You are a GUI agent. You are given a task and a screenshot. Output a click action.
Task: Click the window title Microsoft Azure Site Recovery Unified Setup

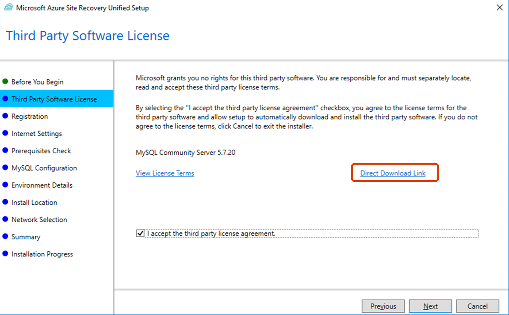[x=82, y=8]
